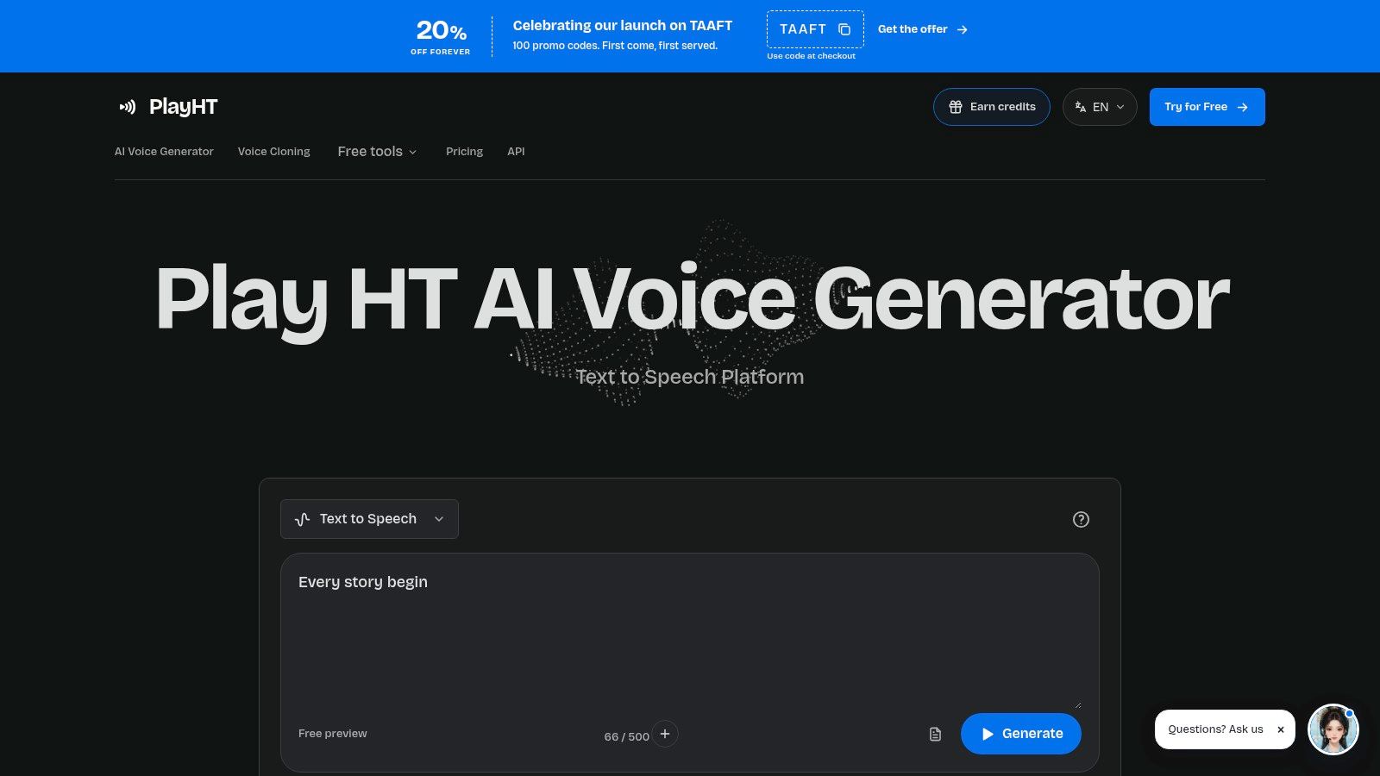
Task: Copy the TAAFT promo code
Action: [x=844, y=29]
